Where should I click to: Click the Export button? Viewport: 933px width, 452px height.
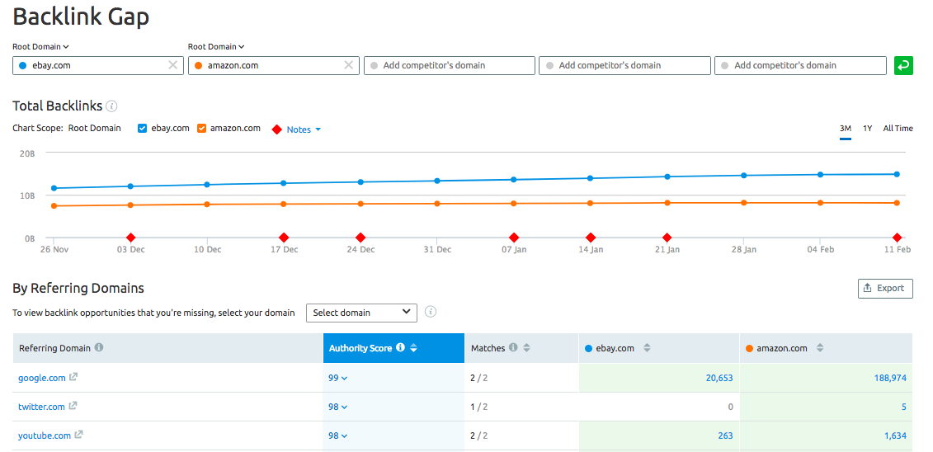885,288
